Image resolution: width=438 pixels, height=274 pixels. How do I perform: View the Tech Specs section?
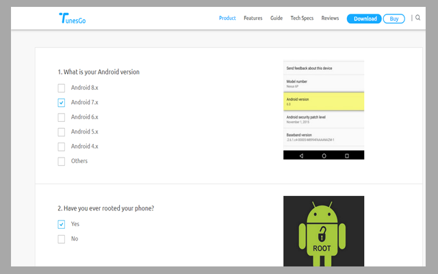pos(302,18)
